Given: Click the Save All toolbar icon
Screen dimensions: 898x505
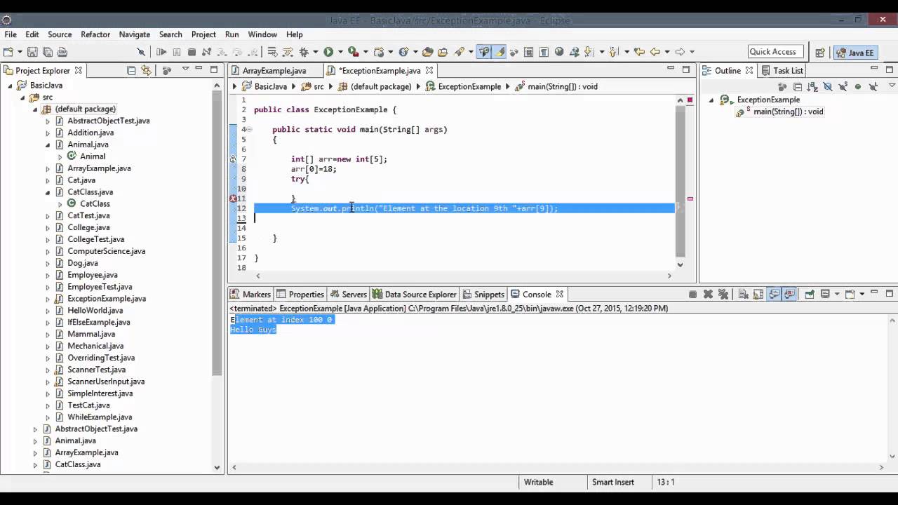Looking at the screenshot, I should [x=47, y=52].
